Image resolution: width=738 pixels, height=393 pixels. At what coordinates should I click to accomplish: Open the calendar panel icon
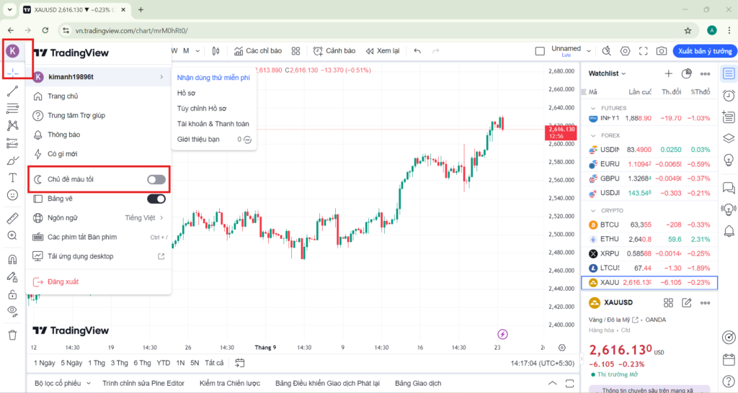pos(729,360)
